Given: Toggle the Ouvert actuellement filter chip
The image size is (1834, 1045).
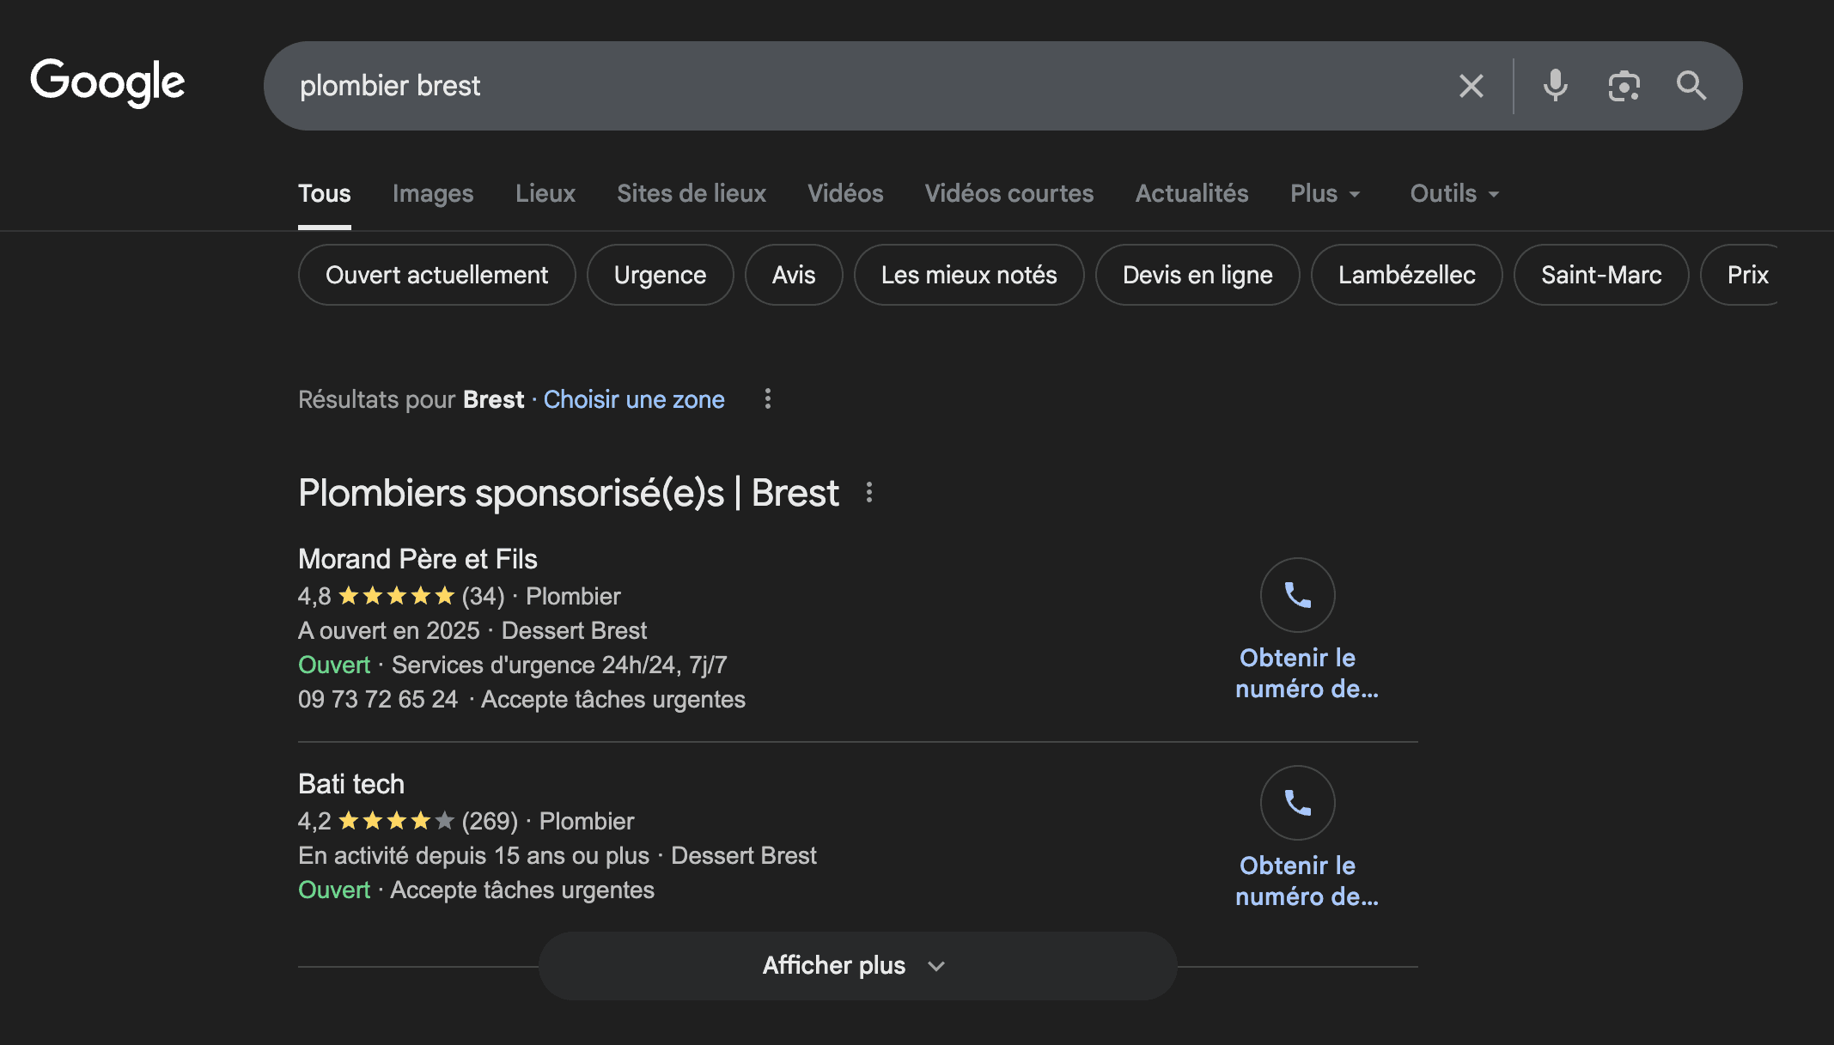Looking at the screenshot, I should (436, 275).
